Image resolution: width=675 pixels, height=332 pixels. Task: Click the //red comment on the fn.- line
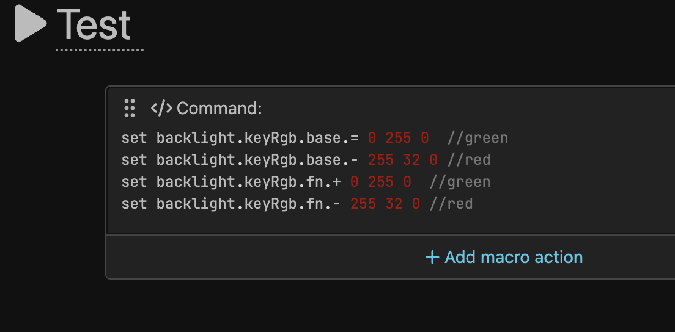point(451,204)
